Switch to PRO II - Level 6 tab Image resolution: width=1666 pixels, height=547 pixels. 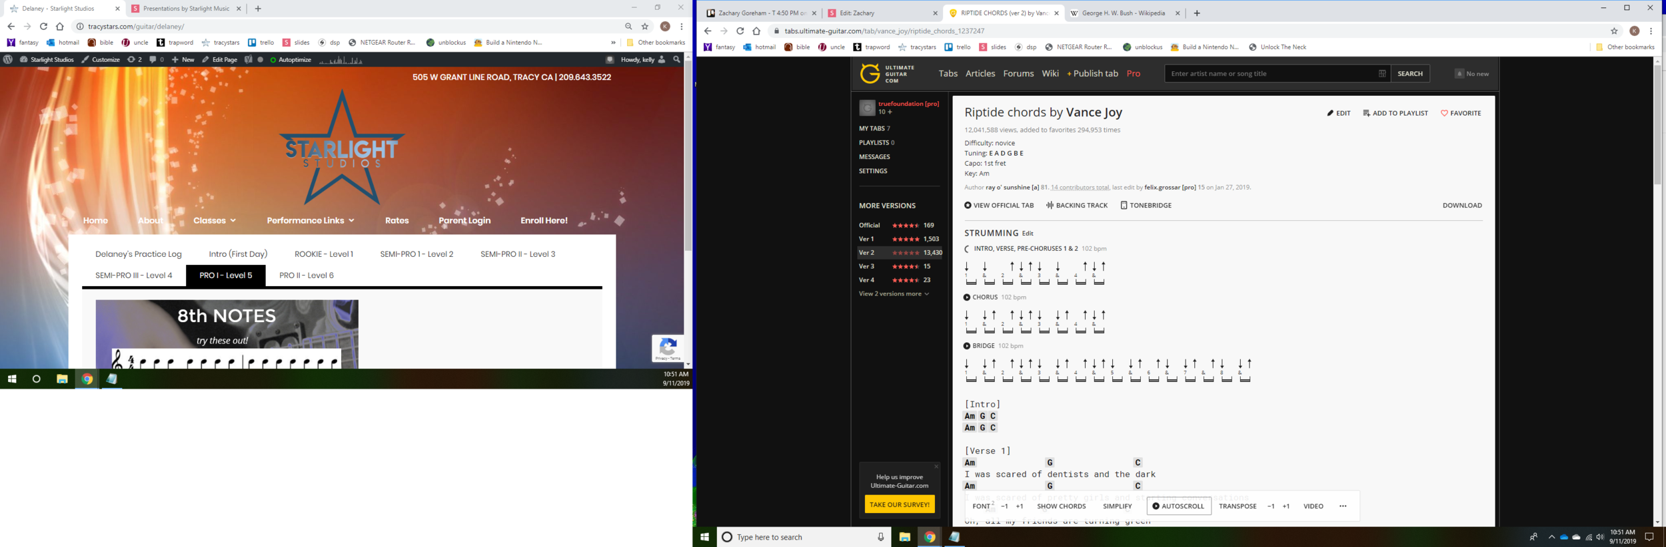pyautogui.click(x=307, y=275)
